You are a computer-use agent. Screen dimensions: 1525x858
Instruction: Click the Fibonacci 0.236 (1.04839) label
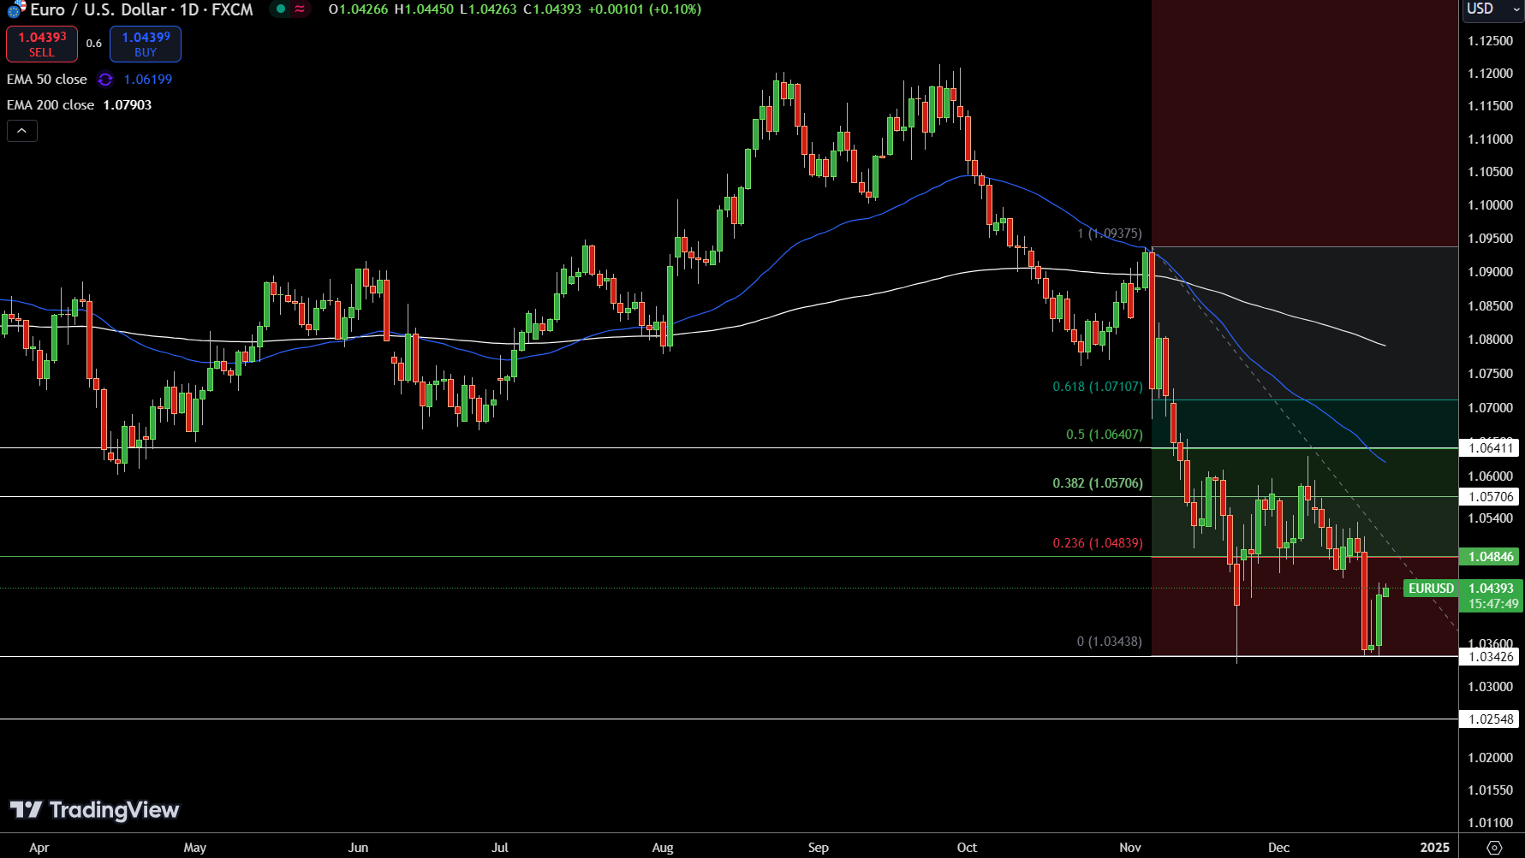1098,543
